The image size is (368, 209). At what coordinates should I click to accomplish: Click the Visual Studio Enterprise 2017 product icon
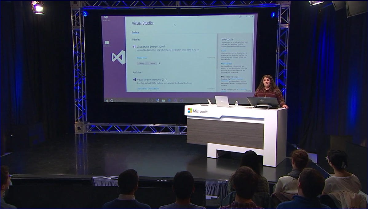(134, 47)
